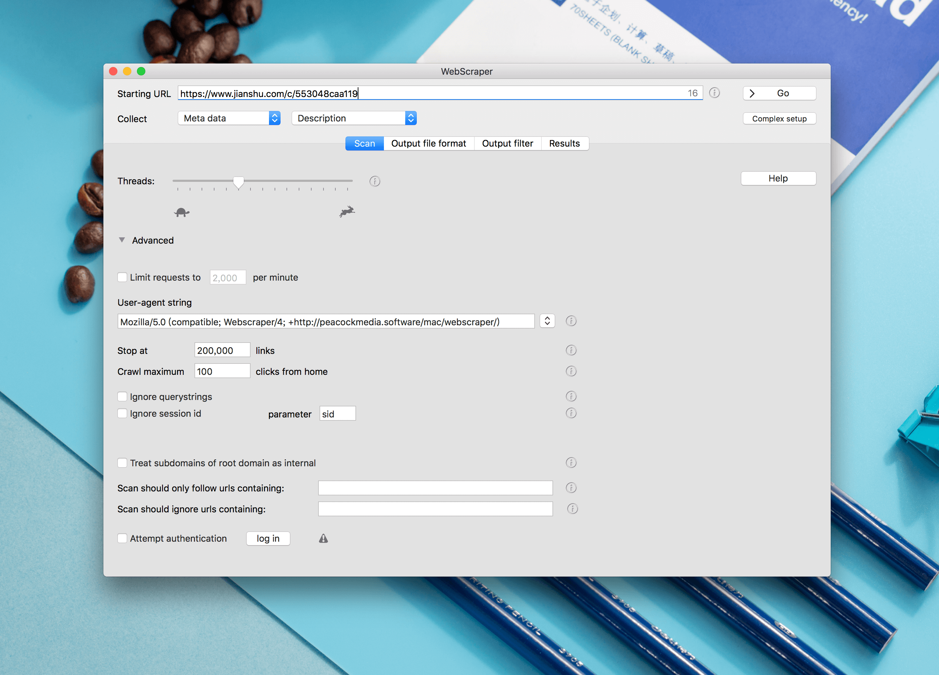The image size is (939, 675).
Task: Click the Scan should only follow urls field
Action: [x=435, y=488]
